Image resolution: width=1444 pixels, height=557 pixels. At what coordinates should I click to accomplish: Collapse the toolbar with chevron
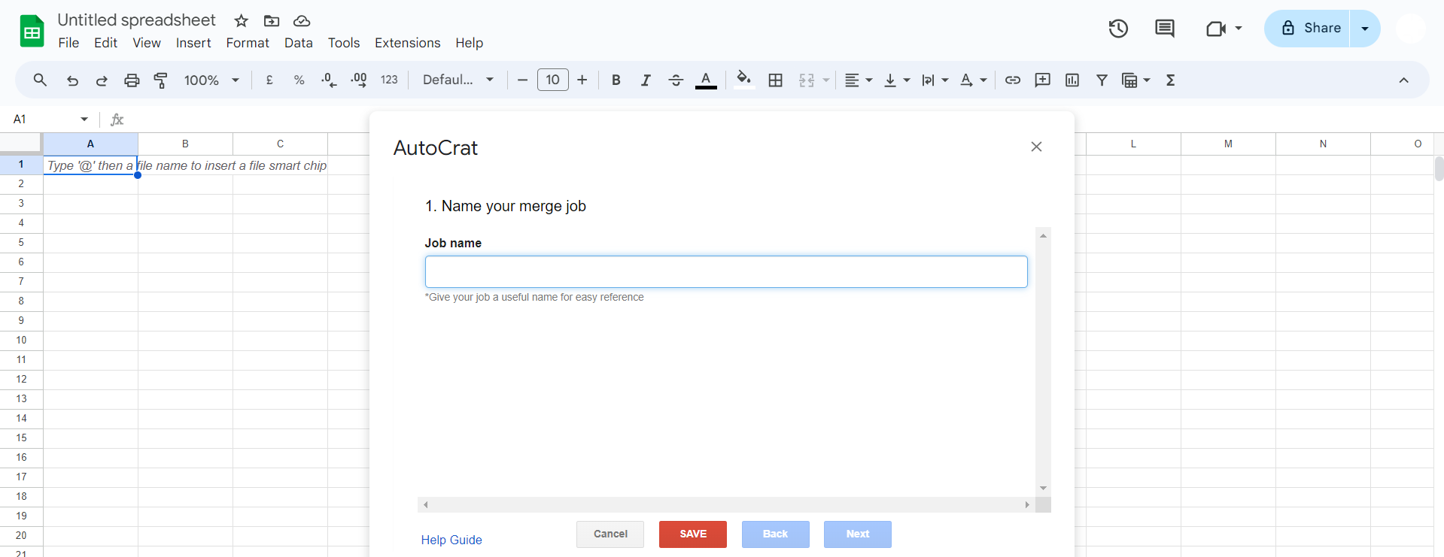pos(1403,80)
